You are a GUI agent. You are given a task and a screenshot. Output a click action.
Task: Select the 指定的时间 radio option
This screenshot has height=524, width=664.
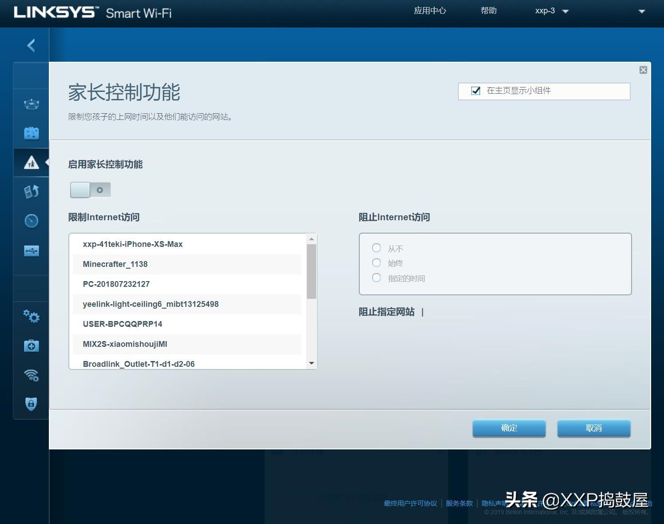377,278
